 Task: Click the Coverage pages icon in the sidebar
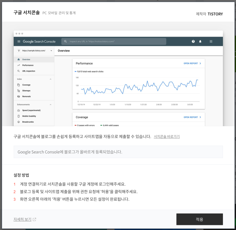click(19, 85)
